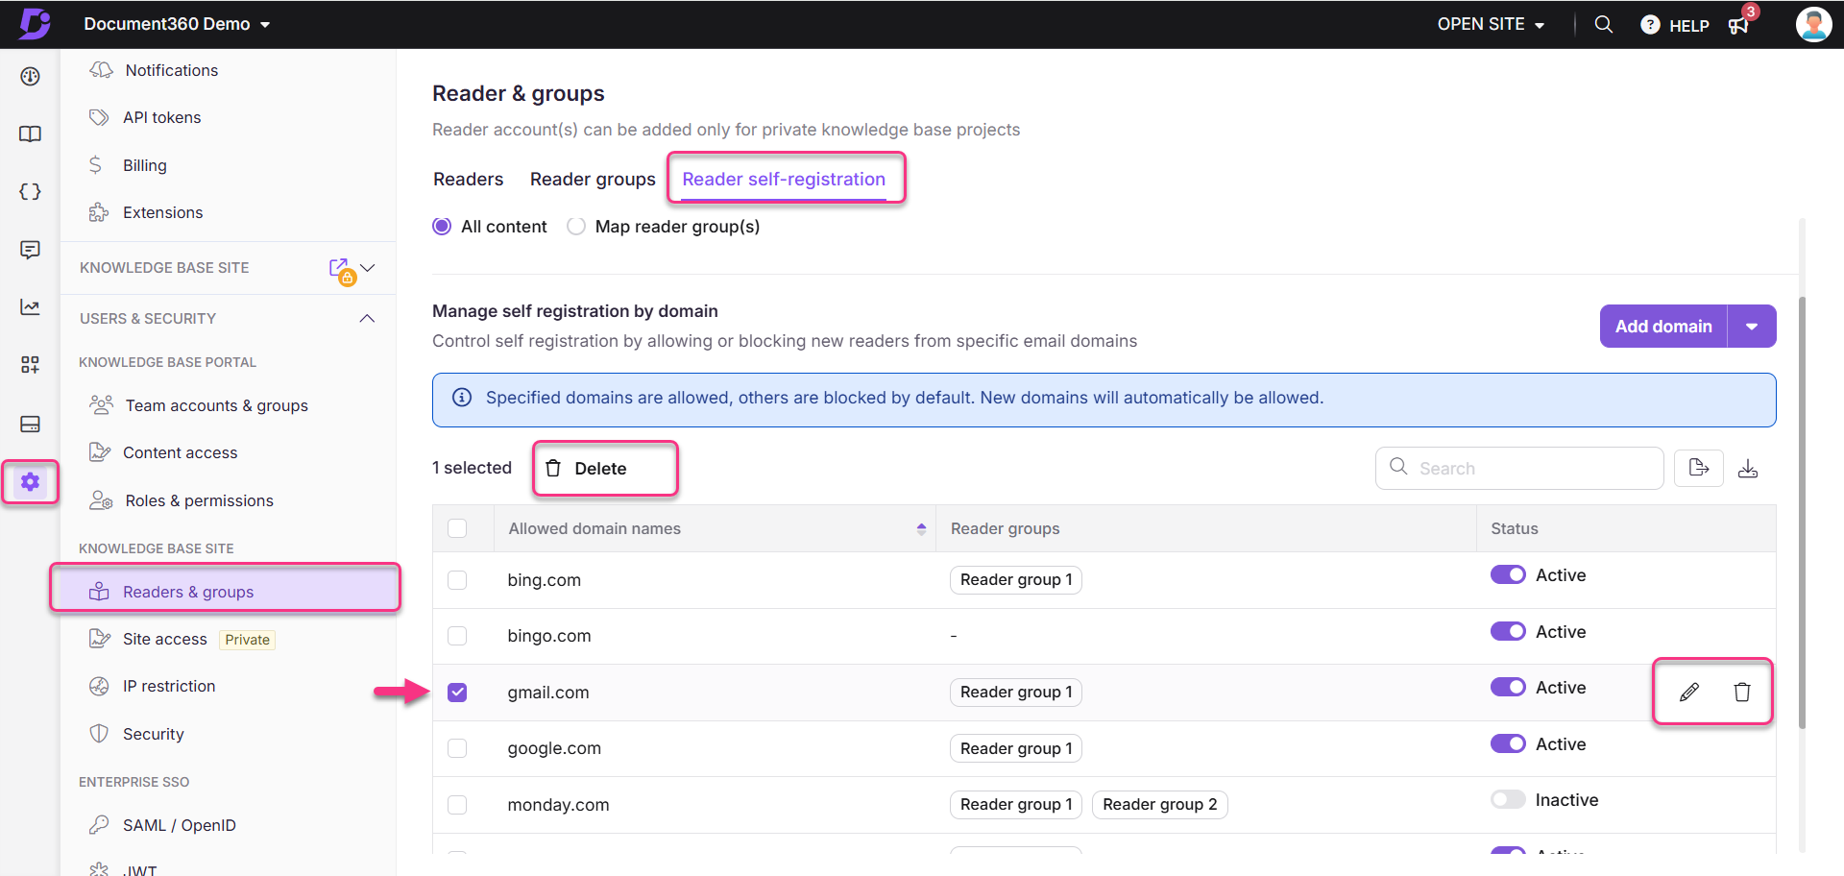Open the user profile avatar
Screen dimensions: 1844x876
pyautogui.click(x=1813, y=24)
